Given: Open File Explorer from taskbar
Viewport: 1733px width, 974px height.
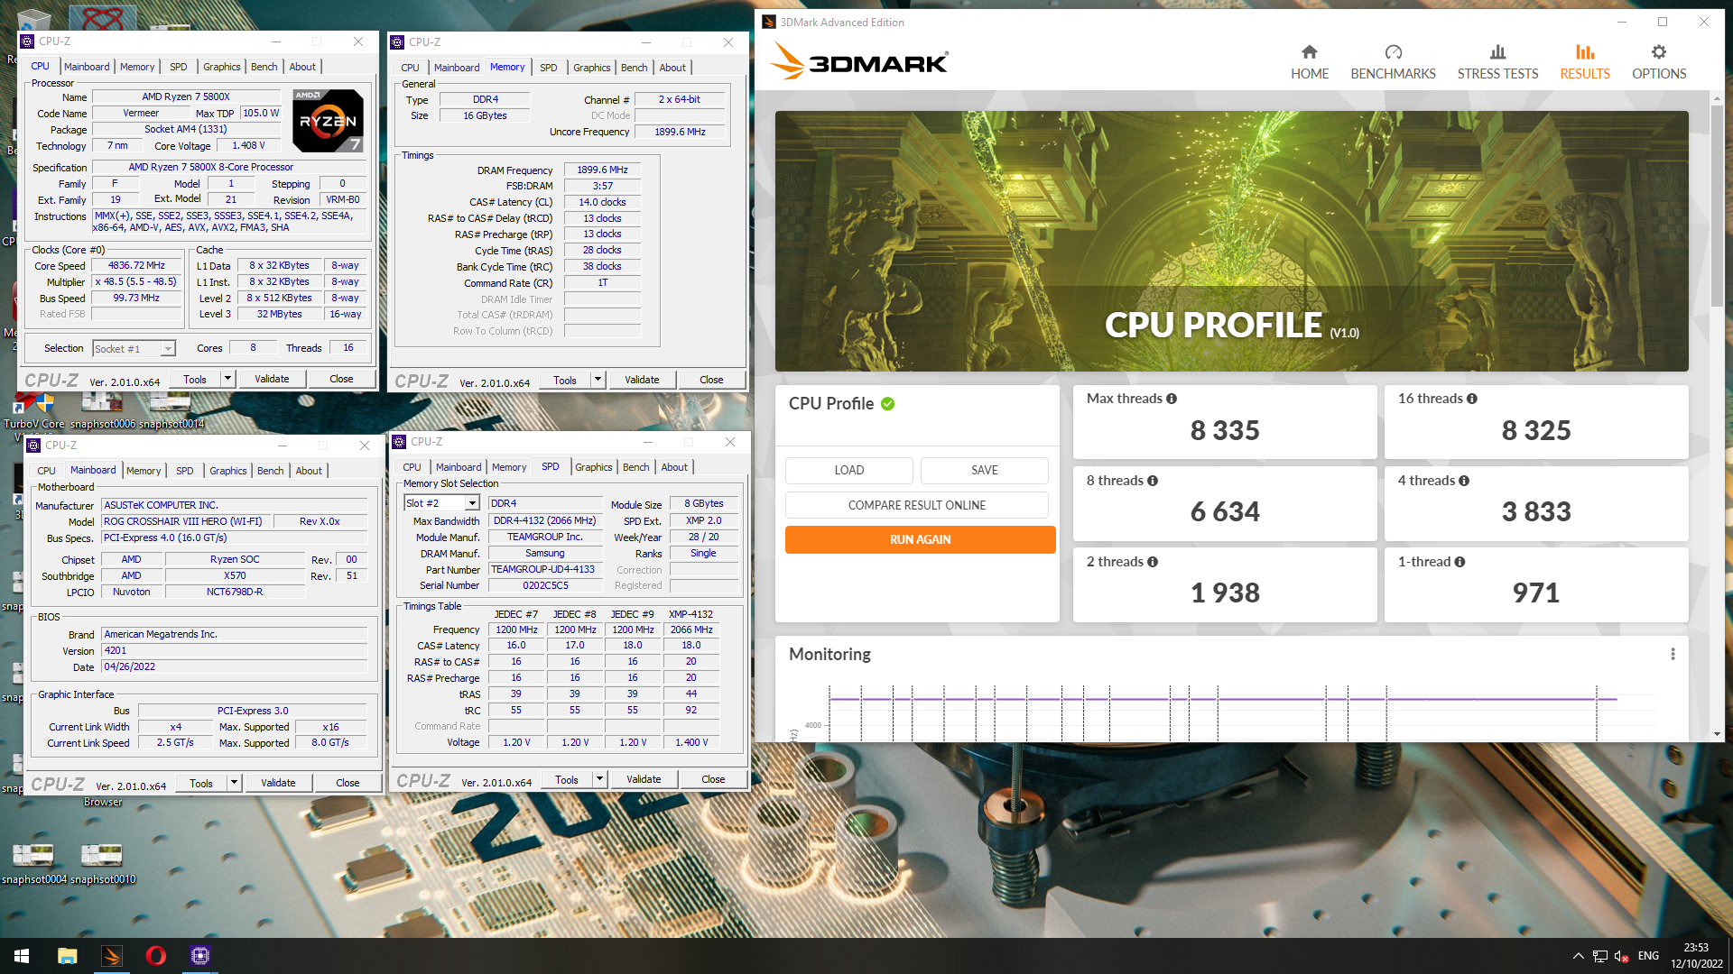Looking at the screenshot, I should point(68,956).
